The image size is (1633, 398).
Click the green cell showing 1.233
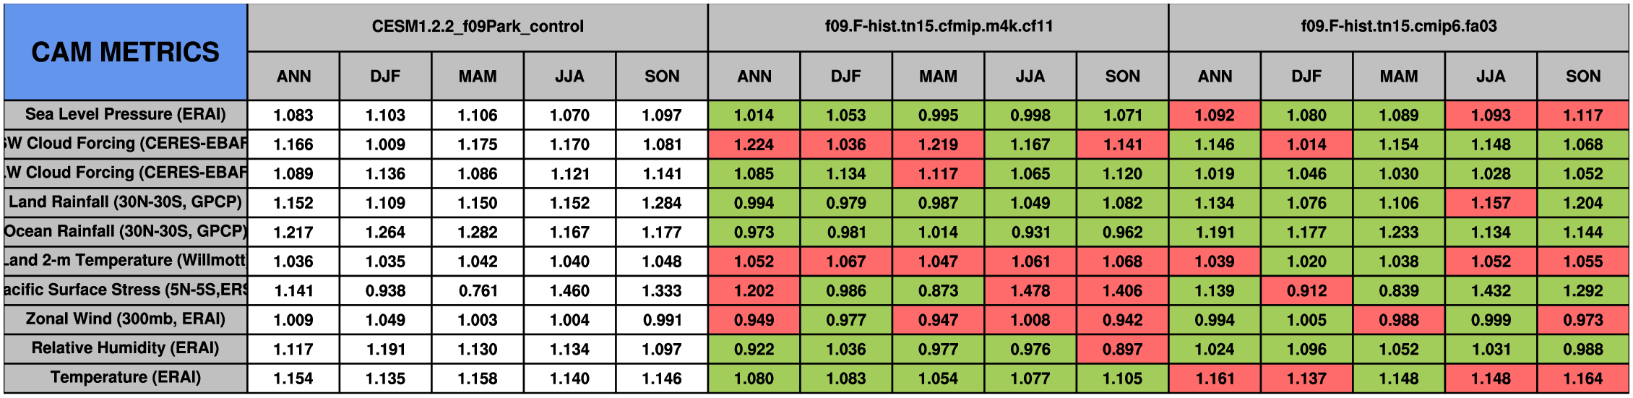(x=1399, y=232)
